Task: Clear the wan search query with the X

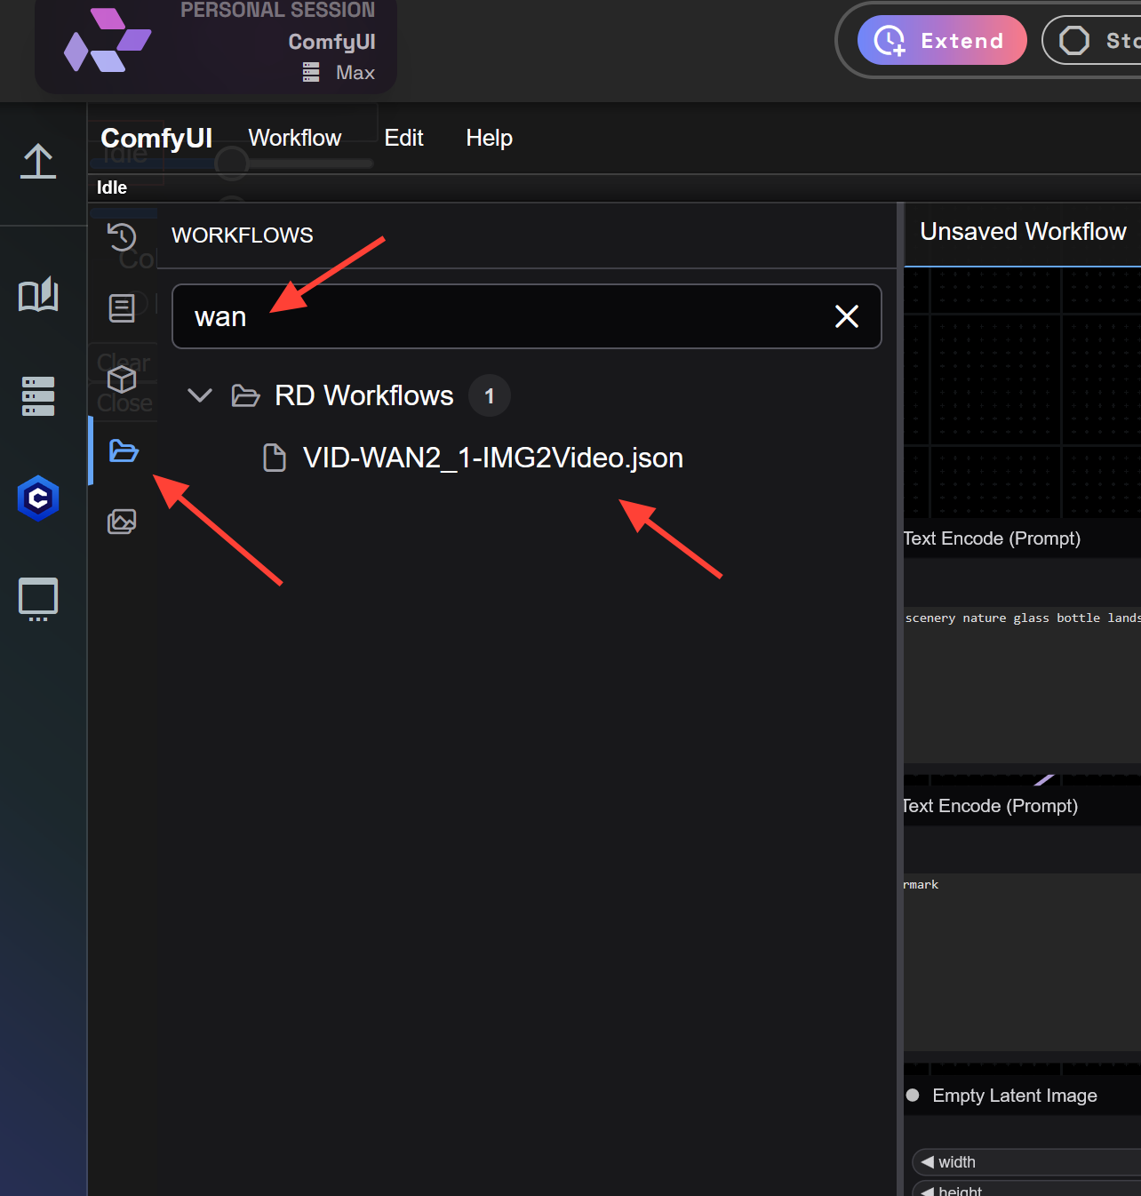Action: tap(845, 316)
